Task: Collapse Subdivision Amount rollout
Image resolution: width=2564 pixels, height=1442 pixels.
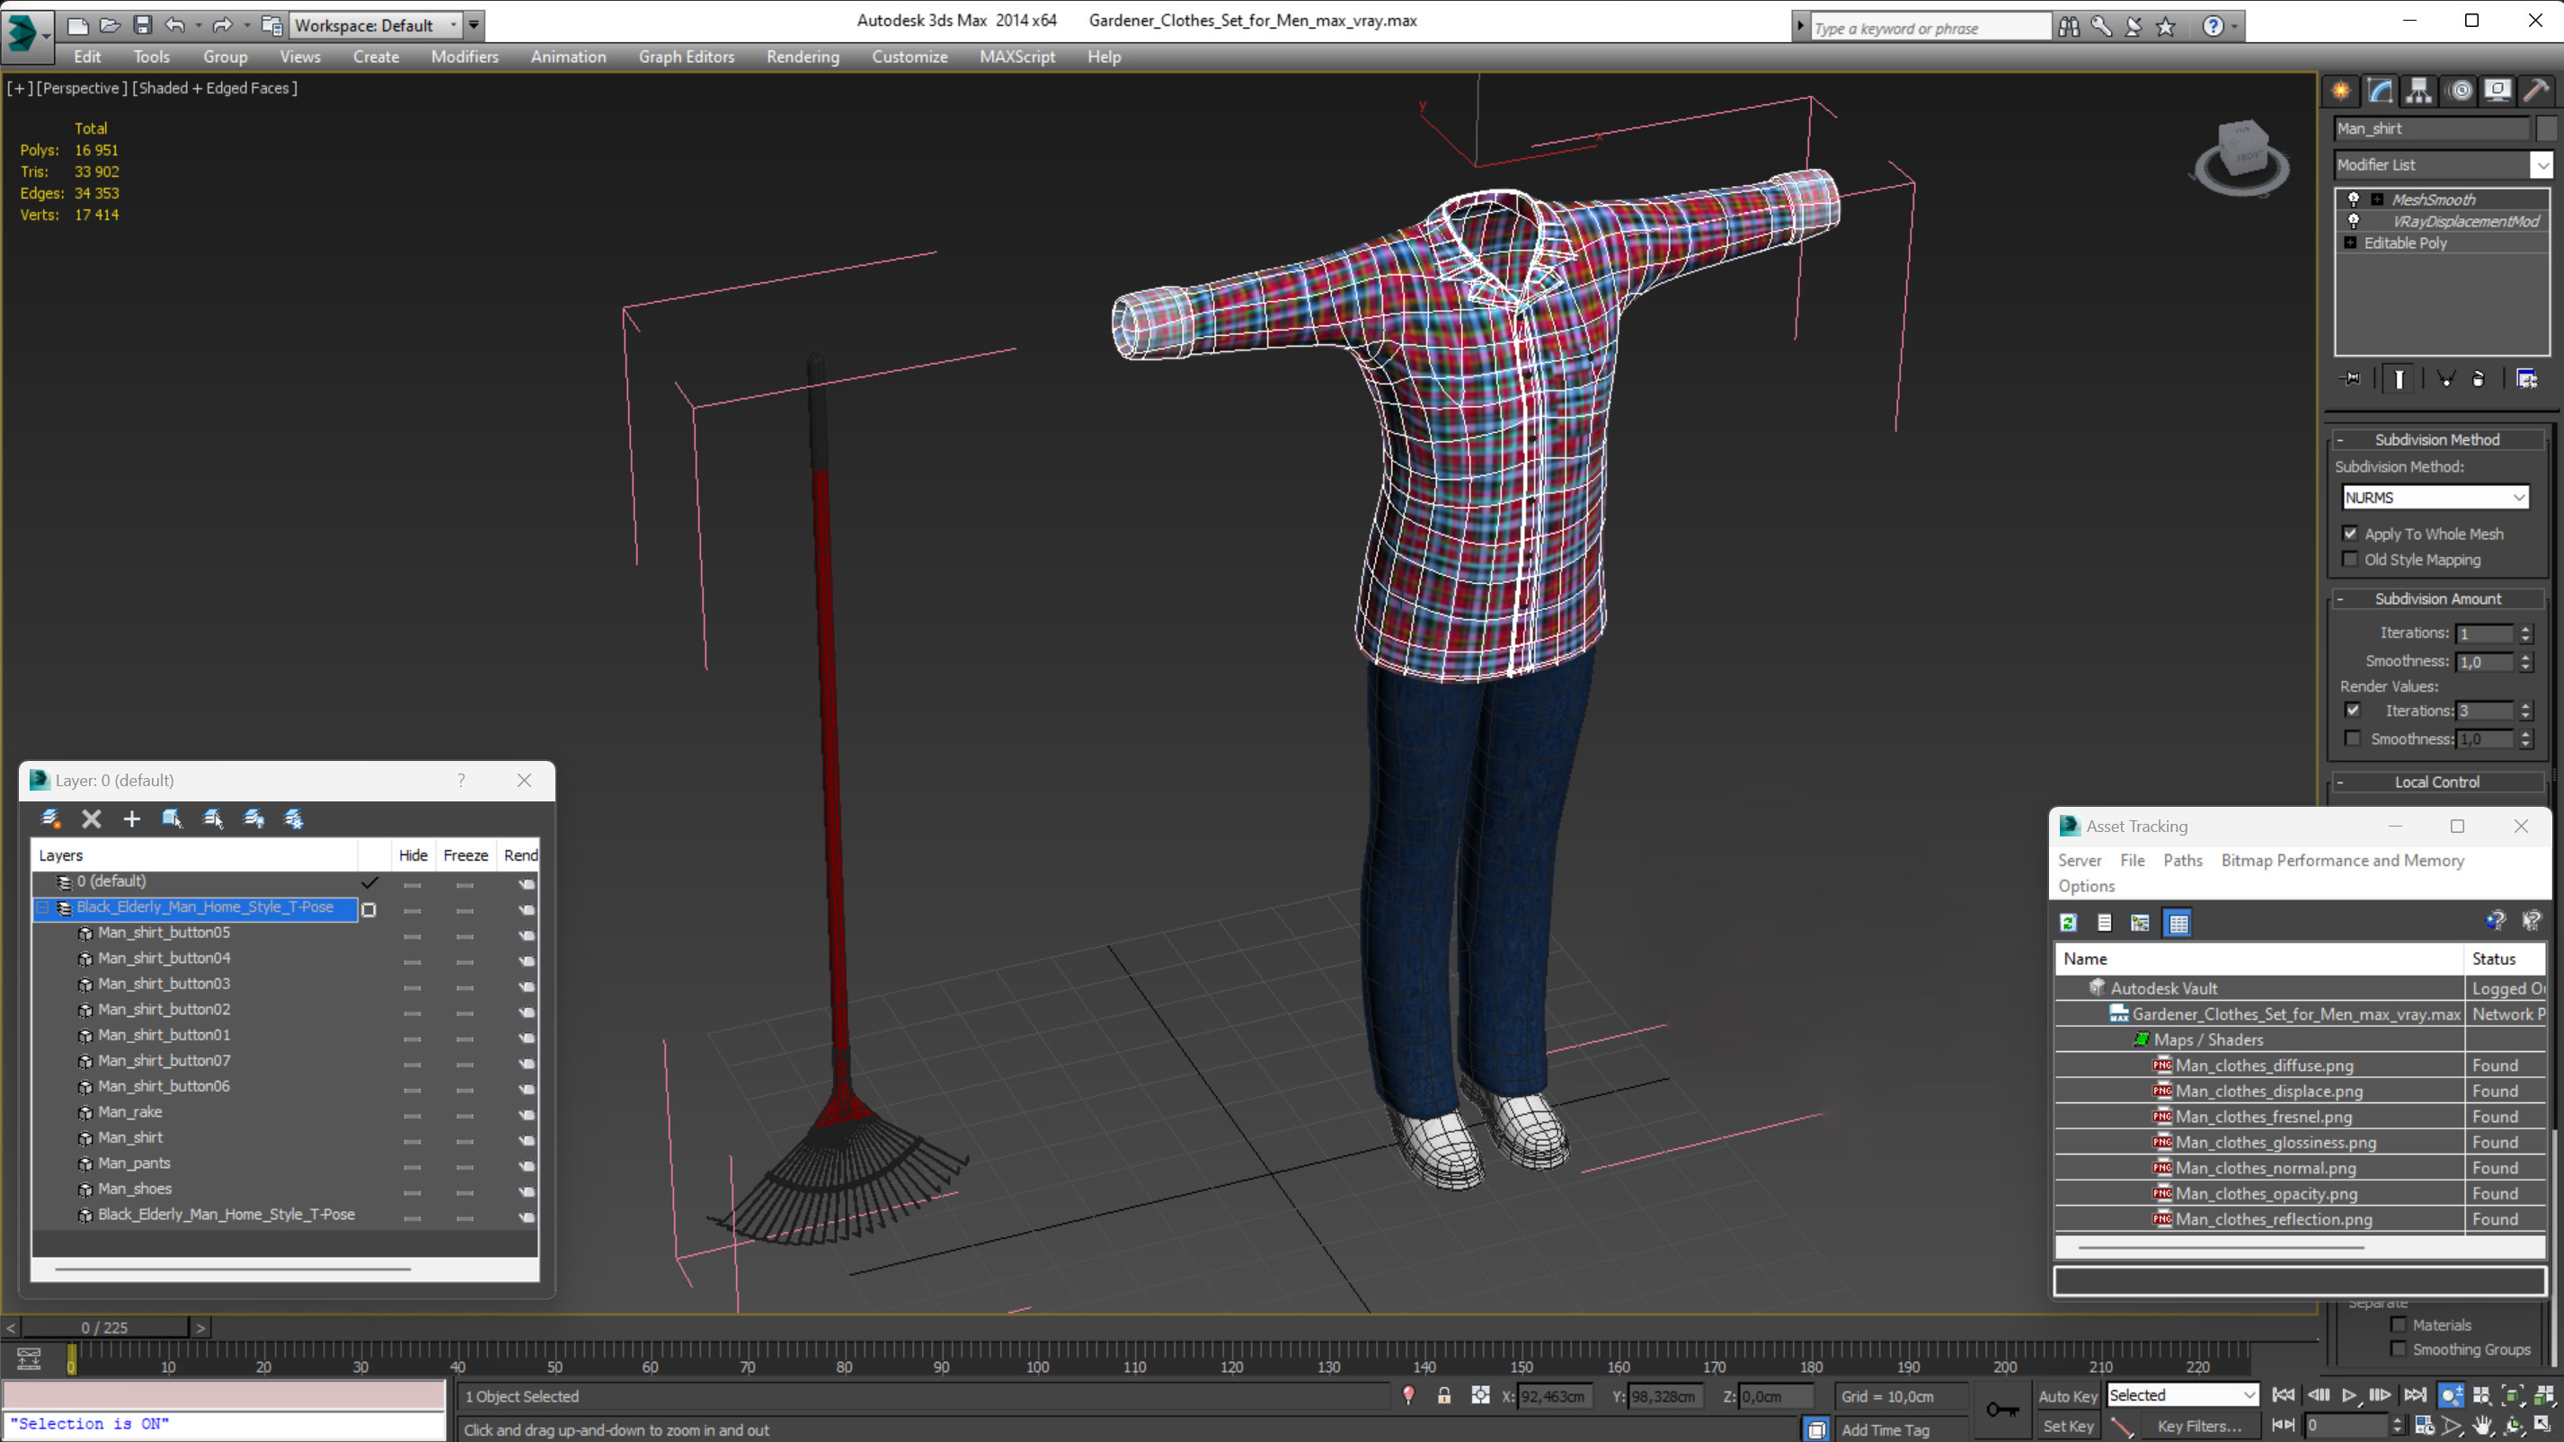Action: tap(2340, 599)
